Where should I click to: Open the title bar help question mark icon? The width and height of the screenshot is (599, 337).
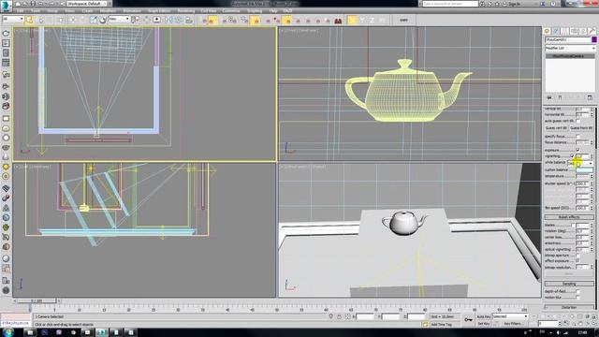point(553,4)
